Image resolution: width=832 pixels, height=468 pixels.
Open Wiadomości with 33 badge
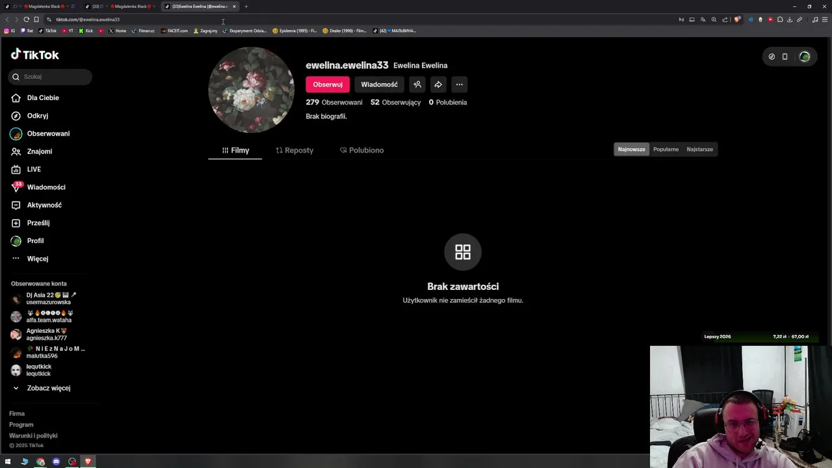38,187
